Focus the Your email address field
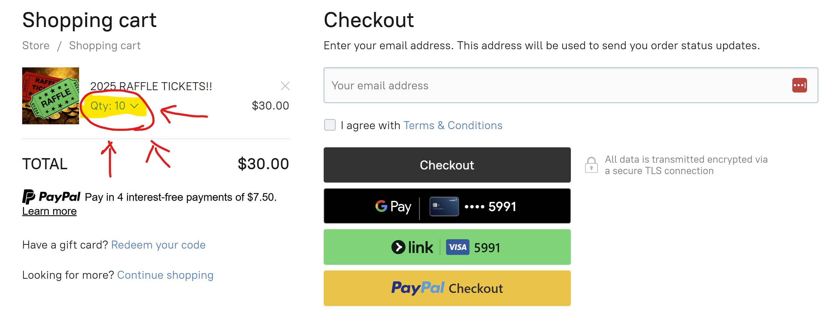 tap(555, 85)
